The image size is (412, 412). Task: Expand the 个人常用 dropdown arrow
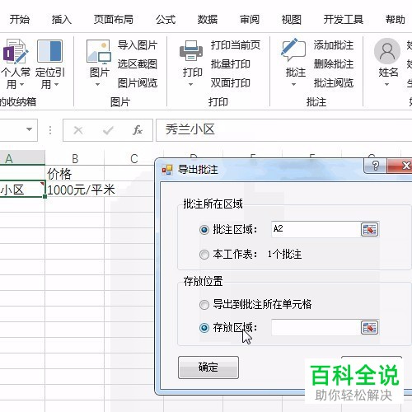click(21, 85)
